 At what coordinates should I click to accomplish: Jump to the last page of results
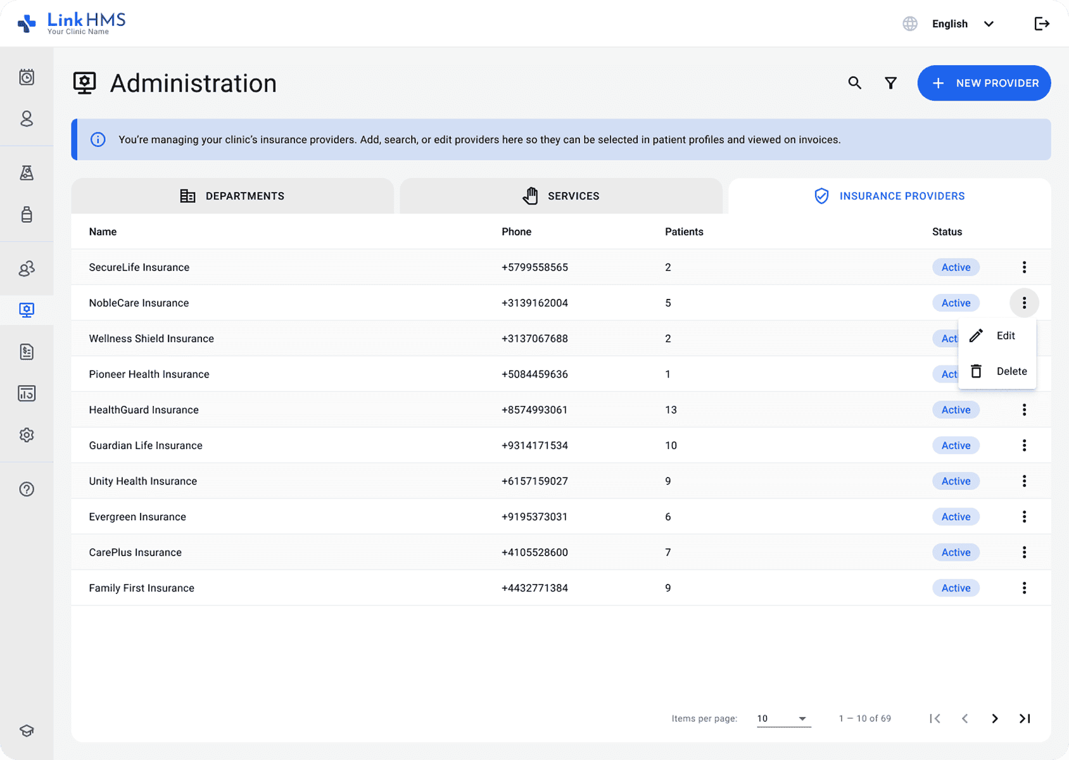(1025, 718)
